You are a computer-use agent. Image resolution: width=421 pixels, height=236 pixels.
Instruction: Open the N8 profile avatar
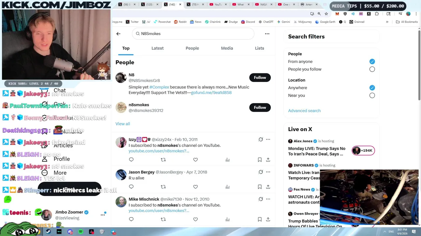(x=121, y=78)
